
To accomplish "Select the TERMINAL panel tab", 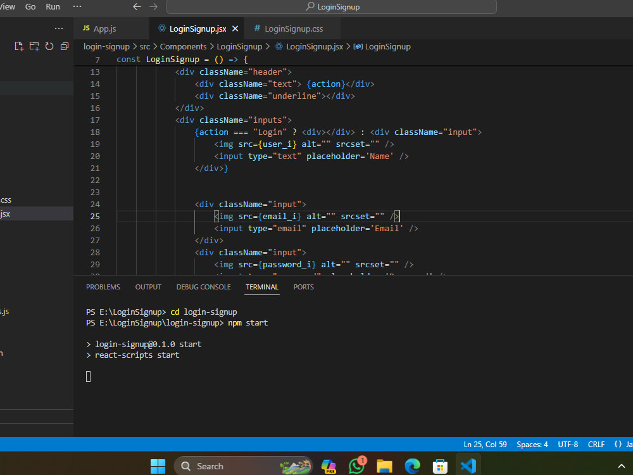I will (x=262, y=287).
